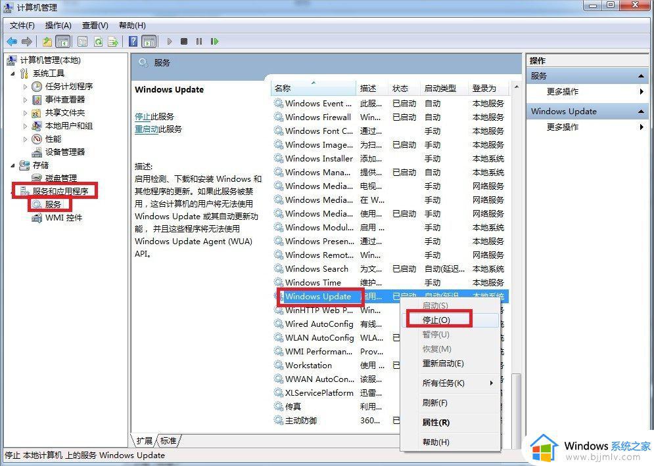Select the XLServicePlatform service row
The width and height of the screenshot is (654, 466).
(336, 392)
